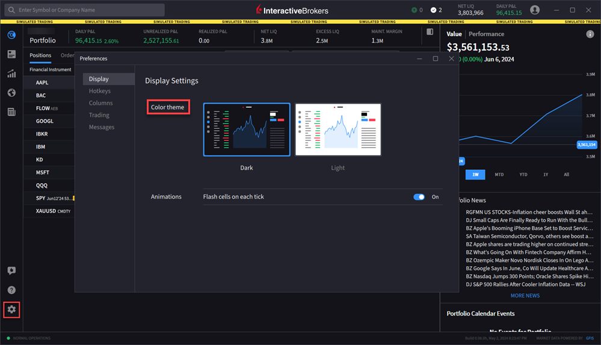Click the Unrealized P&L value 2,527,155.61

click(x=161, y=41)
